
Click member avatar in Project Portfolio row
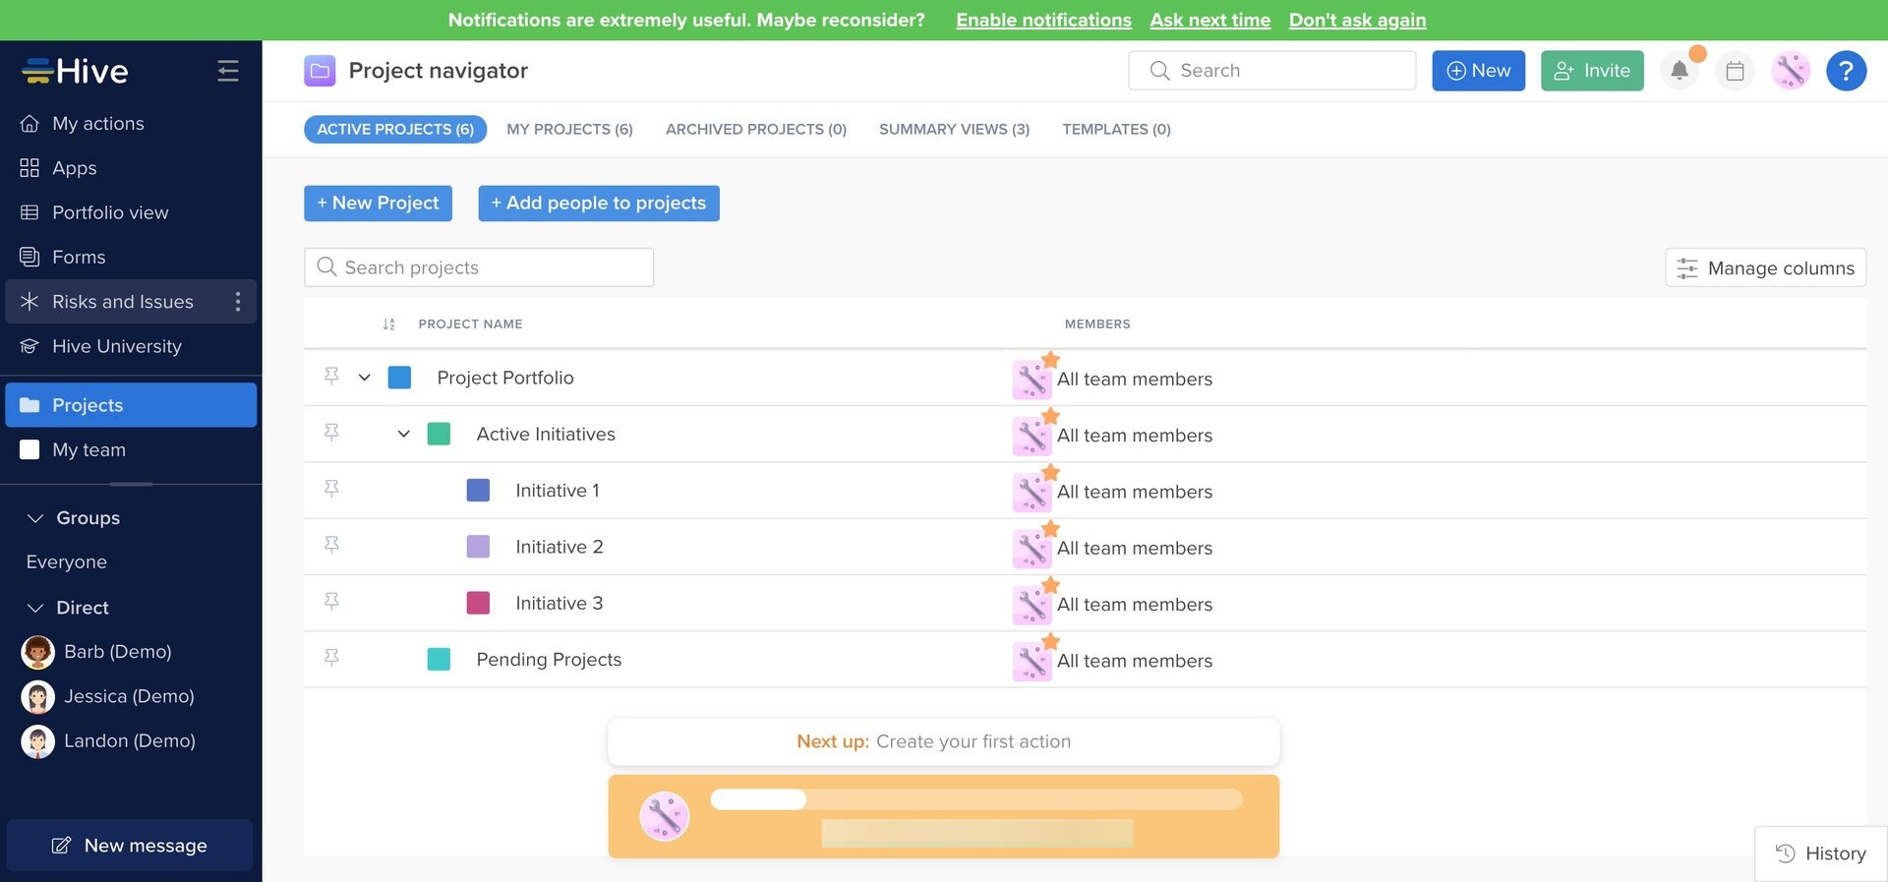tap(1032, 380)
